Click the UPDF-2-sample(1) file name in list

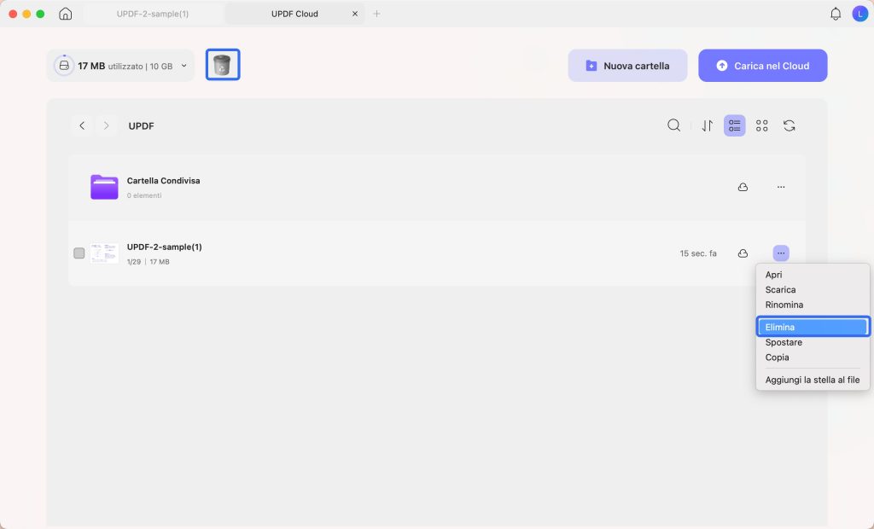pos(165,247)
